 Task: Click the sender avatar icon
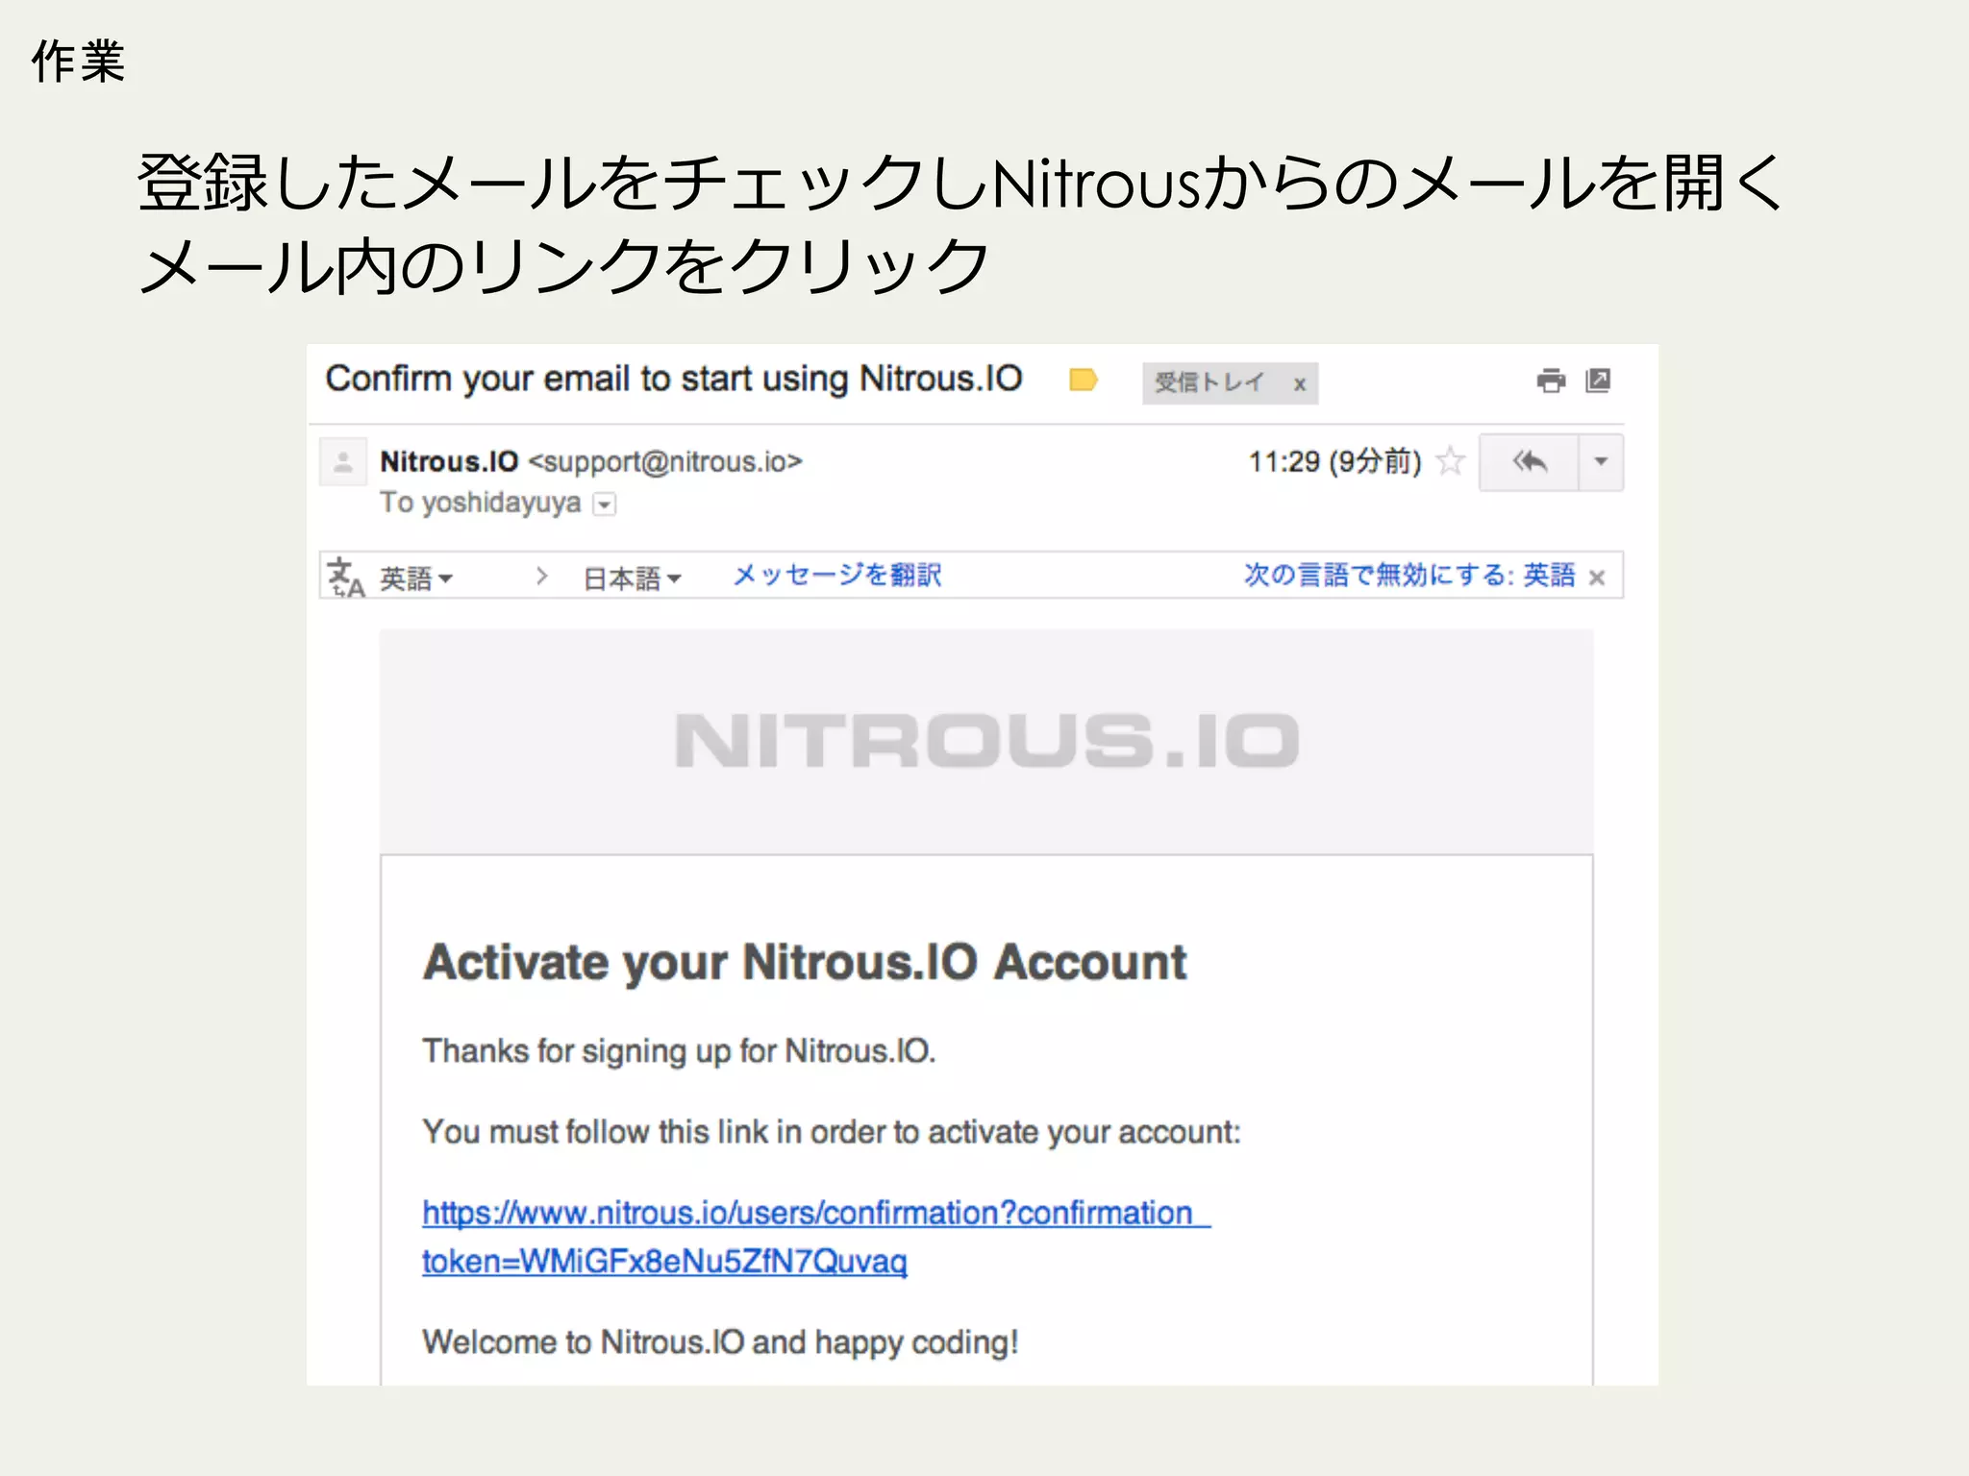(x=342, y=463)
